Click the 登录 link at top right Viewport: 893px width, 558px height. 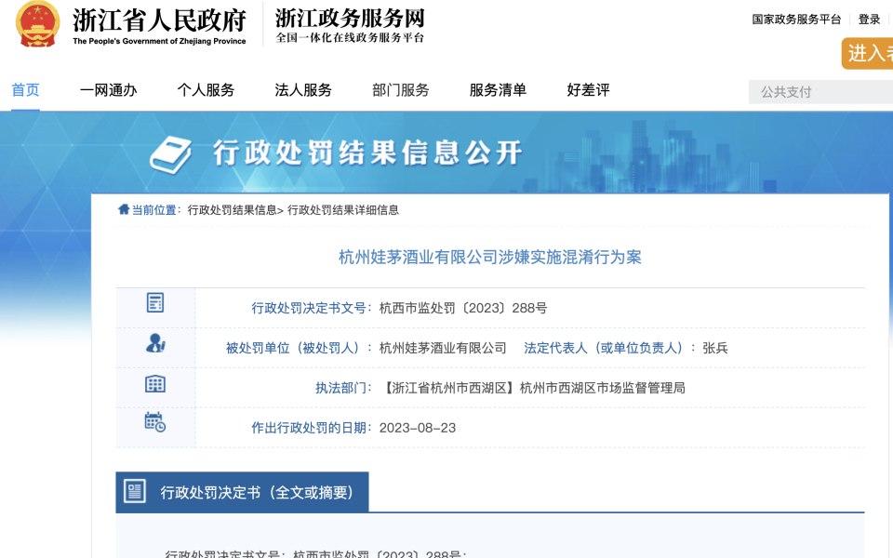coord(868,18)
